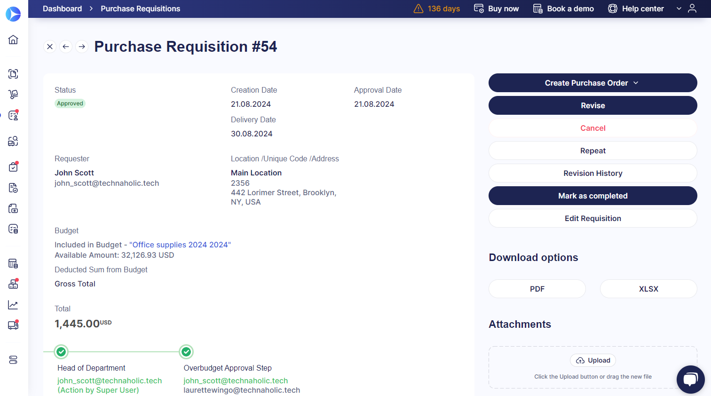
Task: Click the user profile icon top right
Action: 692,8
